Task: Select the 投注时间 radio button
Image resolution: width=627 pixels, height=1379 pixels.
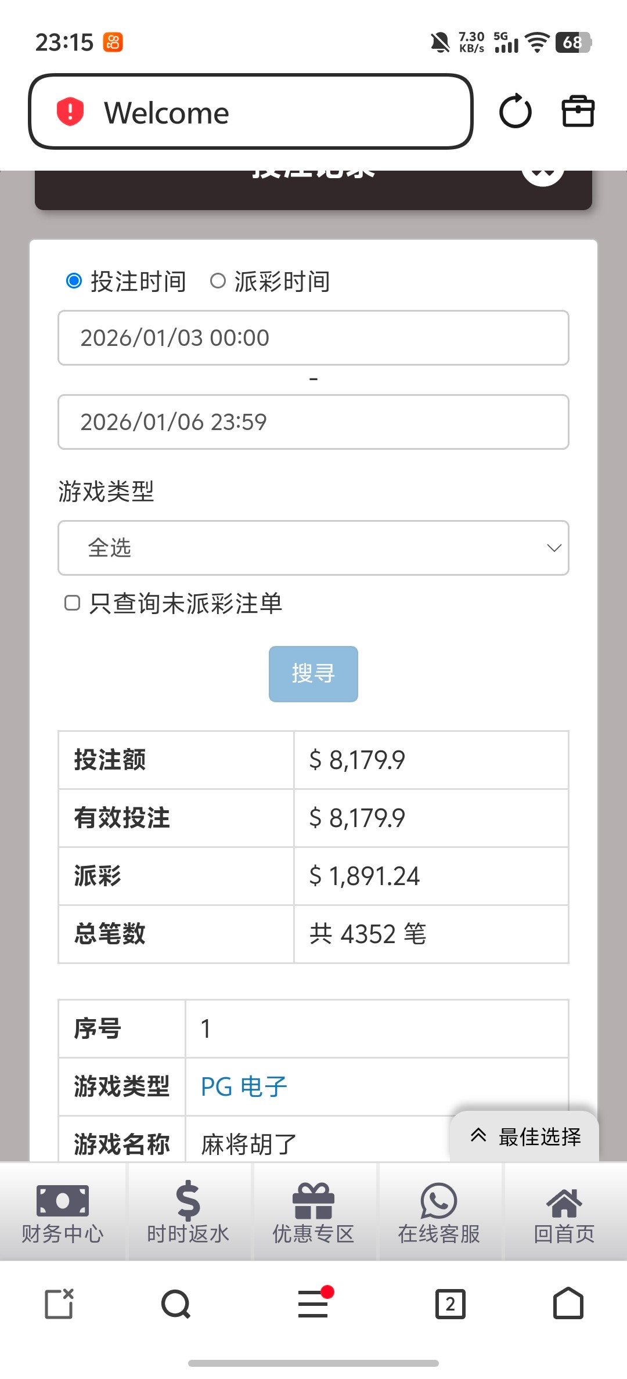Action: click(74, 281)
